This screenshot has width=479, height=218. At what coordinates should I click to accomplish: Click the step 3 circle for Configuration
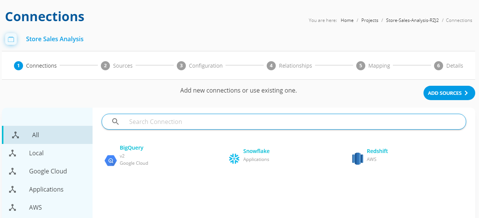[181, 66]
